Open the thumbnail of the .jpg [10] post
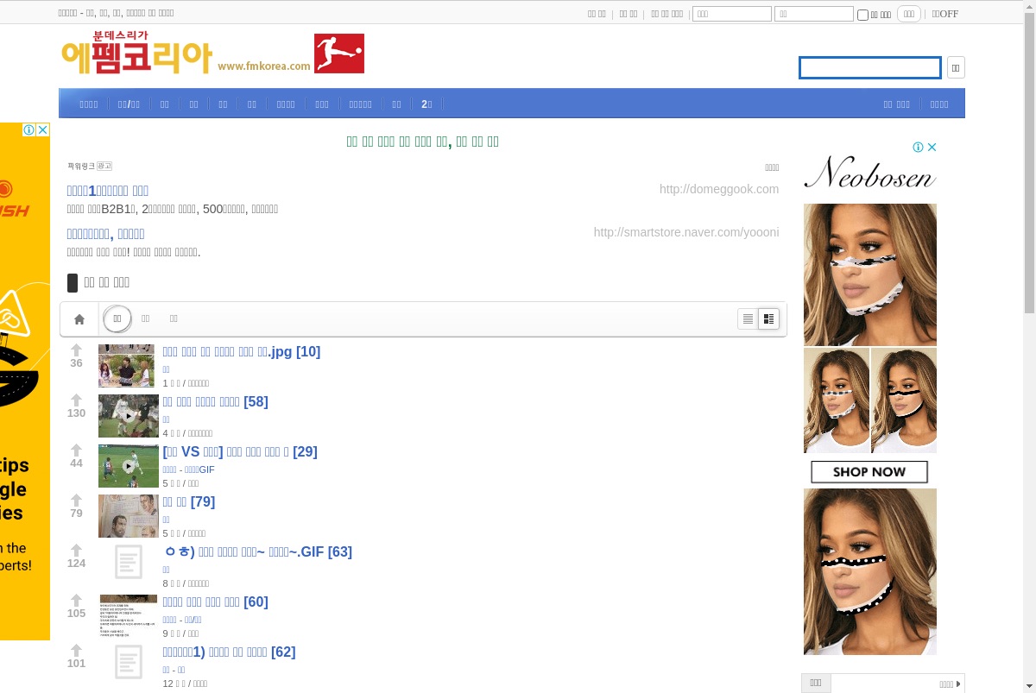The width and height of the screenshot is (1036, 693). 126,366
